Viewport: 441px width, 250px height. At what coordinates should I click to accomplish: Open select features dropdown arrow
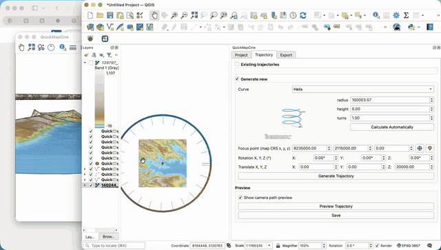(324, 15)
